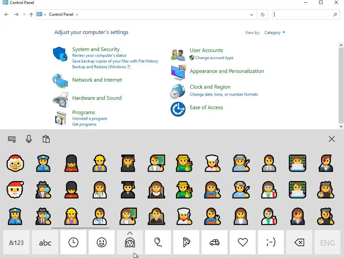Insert the woman construction worker emoji

pos(72,216)
